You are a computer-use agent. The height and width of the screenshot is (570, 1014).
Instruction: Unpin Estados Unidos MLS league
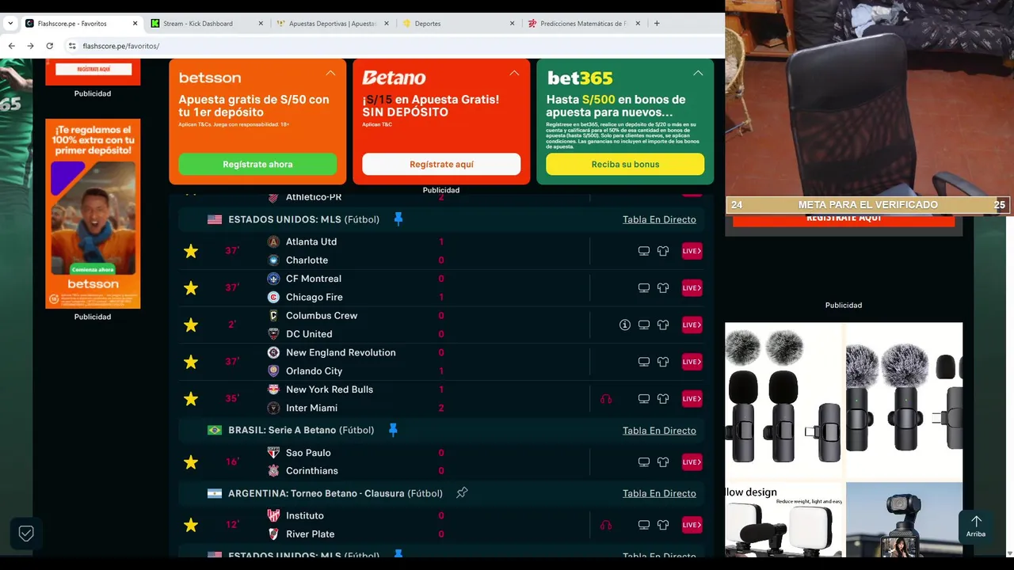tap(398, 219)
